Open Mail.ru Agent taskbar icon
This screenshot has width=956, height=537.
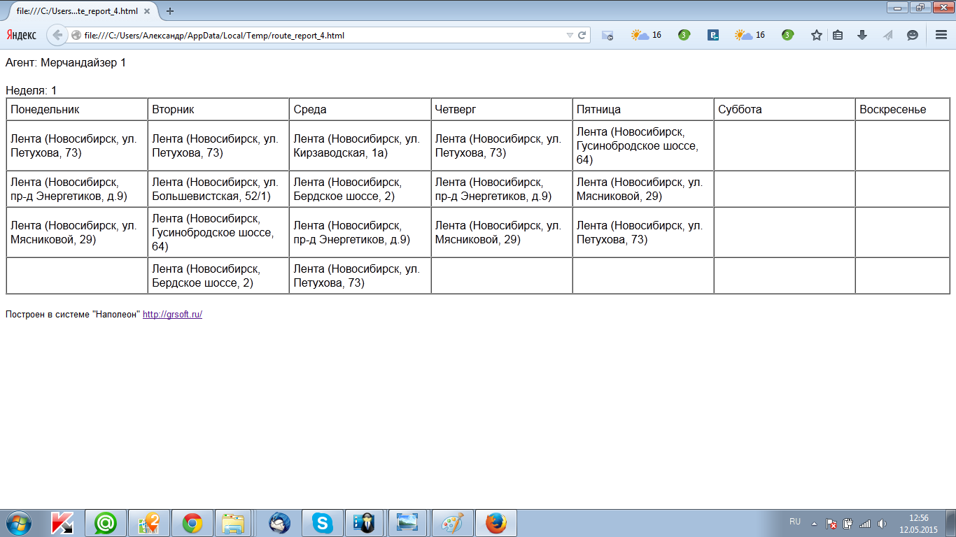pos(106,523)
